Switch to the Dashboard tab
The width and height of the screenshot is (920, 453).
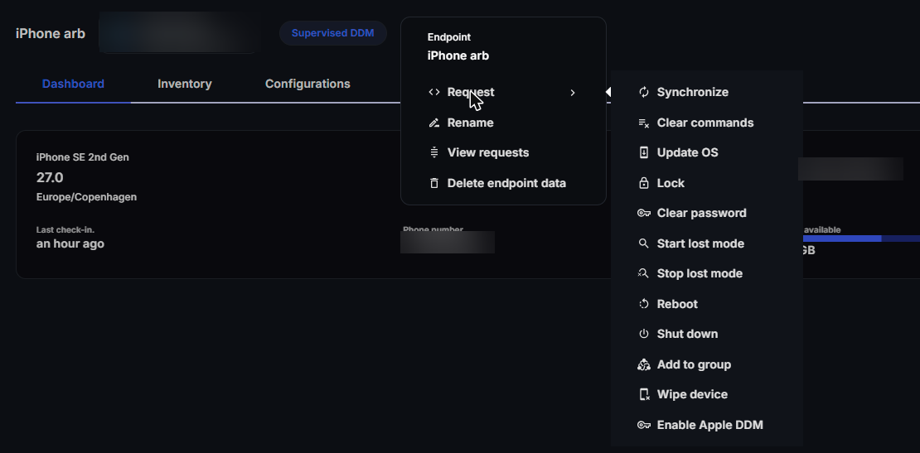[73, 84]
